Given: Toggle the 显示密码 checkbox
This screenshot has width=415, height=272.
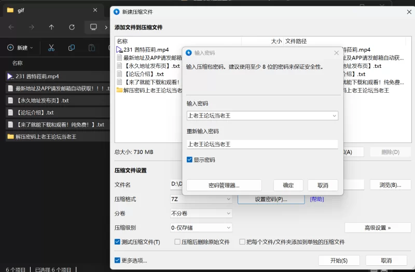Looking at the screenshot, I should click(190, 160).
